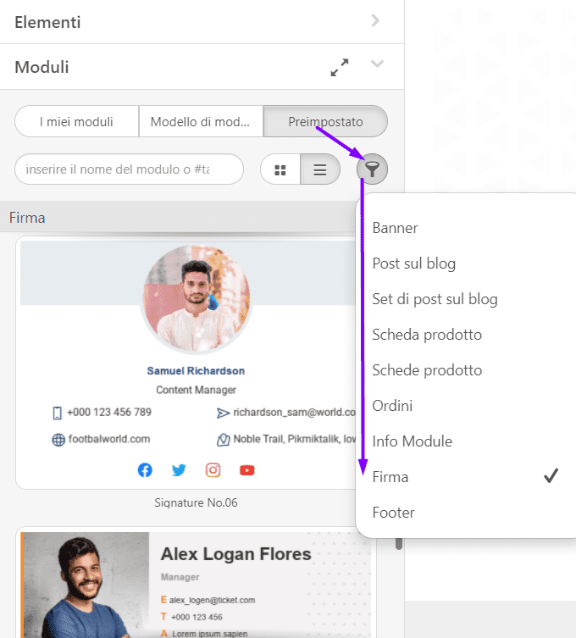
Task: Click the phone icon beside +000 123 456 789
Action: click(58, 413)
